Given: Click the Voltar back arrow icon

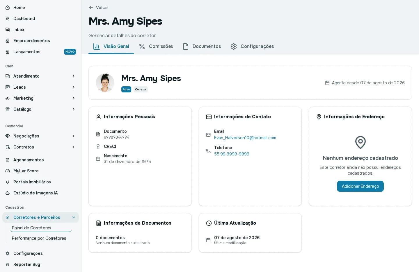Looking at the screenshot, I should coord(91,8).
